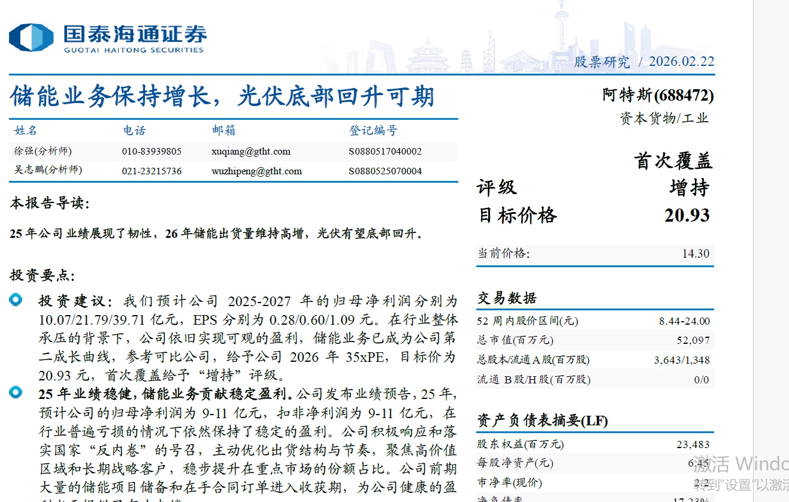Click the summary sentence starting 25年公司业绩展现了韧性
Screen dimensions: 789x502
[x=218, y=234]
